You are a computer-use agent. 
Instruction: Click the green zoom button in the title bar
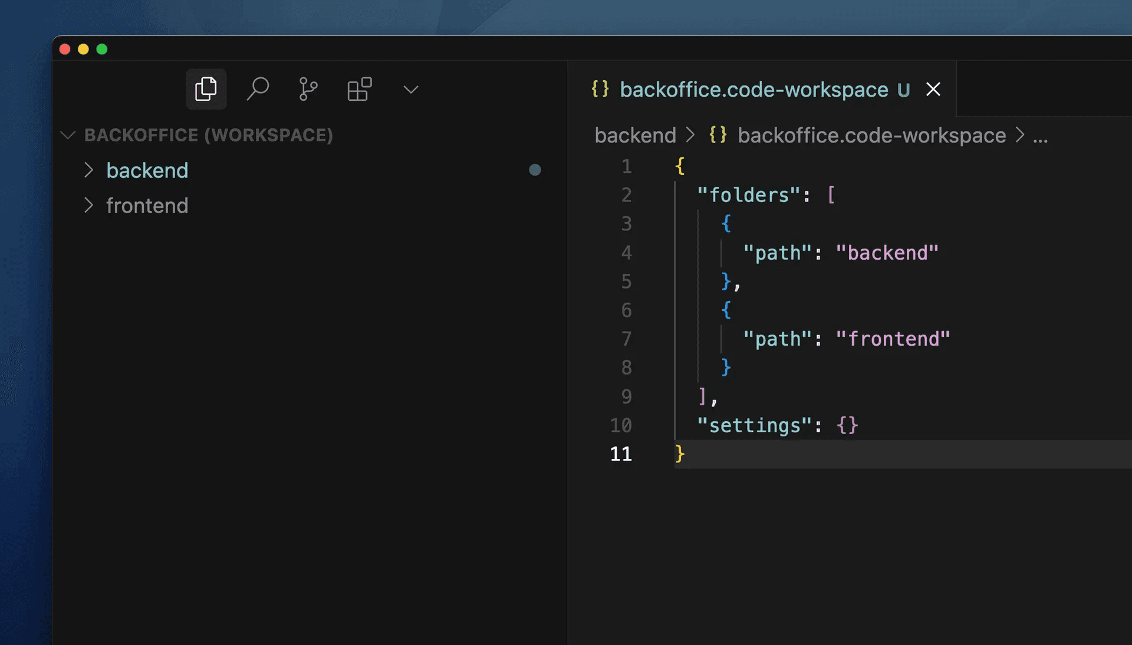[101, 49]
